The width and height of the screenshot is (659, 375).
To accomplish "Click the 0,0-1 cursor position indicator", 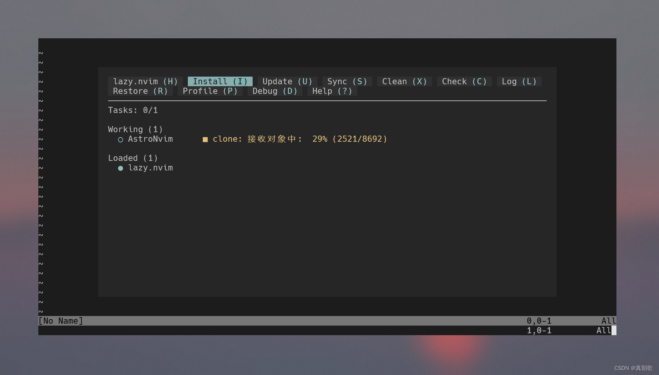I will [x=539, y=321].
